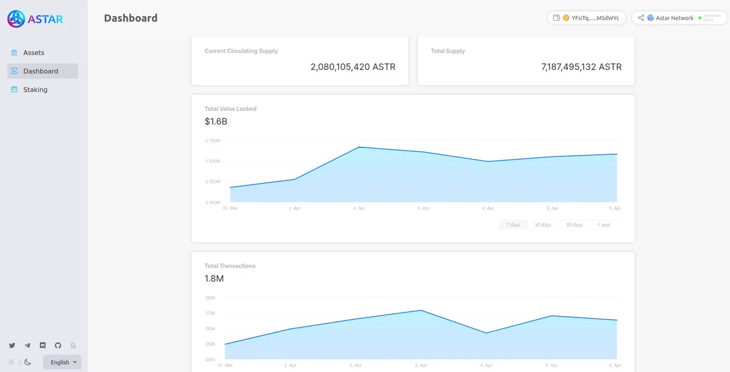
Task: Click the network share nodes icon
Action: pos(641,18)
